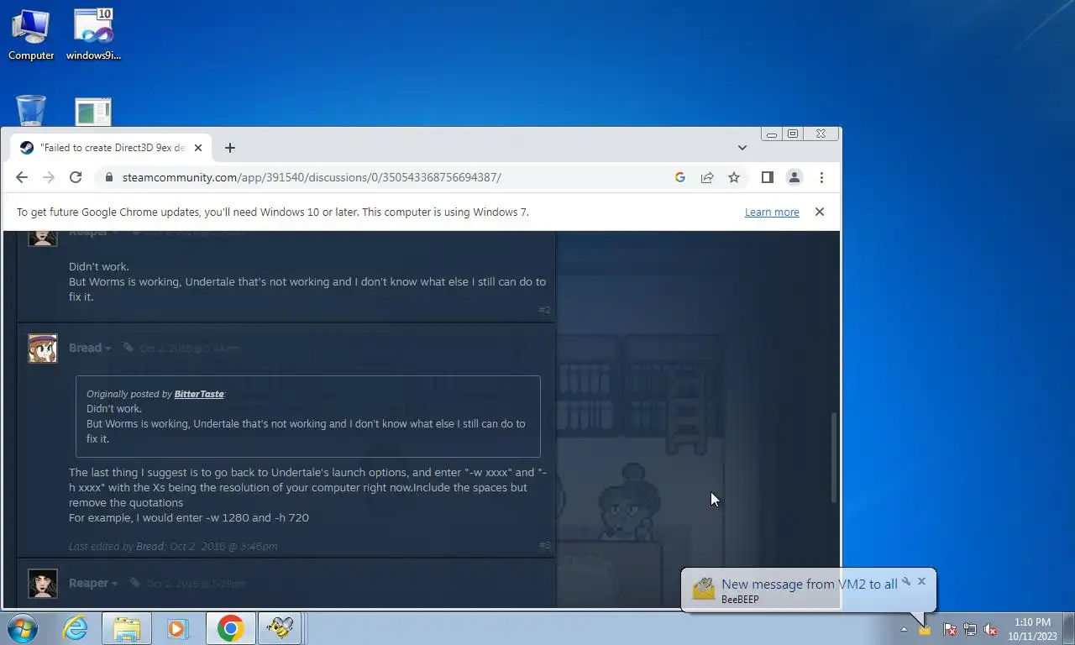This screenshot has height=645, width=1075.
Task: Click Bread's profile avatar
Action: point(43,349)
